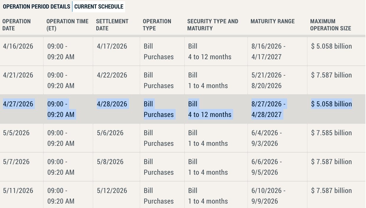Select the 4/16/2026 operation date cell

click(x=18, y=46)
